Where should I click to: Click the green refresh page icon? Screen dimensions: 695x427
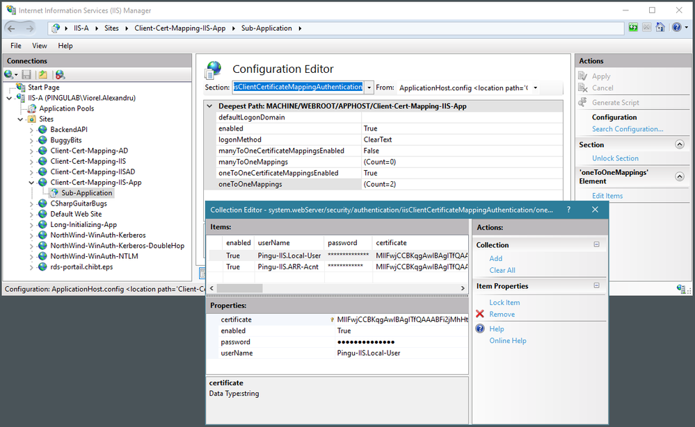tap(633, 28)
